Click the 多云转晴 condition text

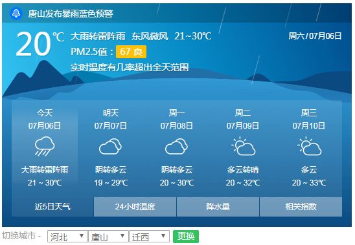243,170
